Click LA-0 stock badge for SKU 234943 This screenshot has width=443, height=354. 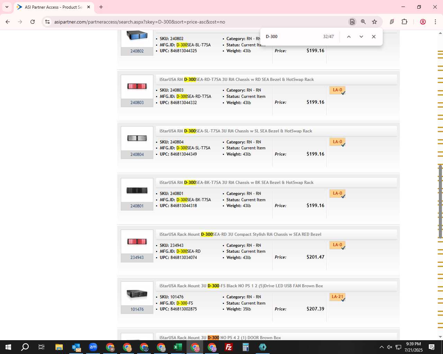click(337, 245)
